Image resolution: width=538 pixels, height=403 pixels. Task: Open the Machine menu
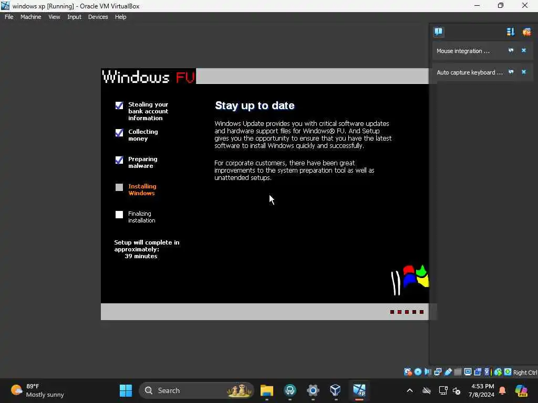click(30, 17)
